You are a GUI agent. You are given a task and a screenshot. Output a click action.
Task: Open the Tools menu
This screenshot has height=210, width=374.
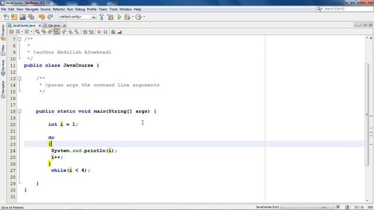pos(113,9)
